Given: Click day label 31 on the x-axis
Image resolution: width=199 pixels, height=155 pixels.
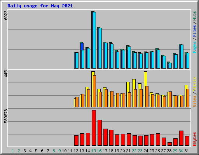Looking at the screenshot, I should [x=187, y=151].
